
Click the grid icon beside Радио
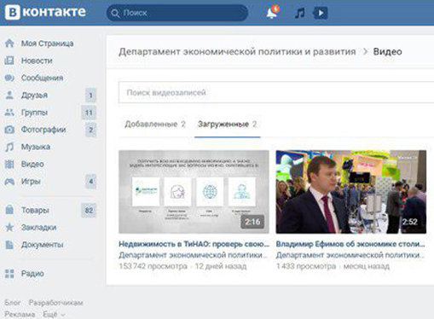9,274
